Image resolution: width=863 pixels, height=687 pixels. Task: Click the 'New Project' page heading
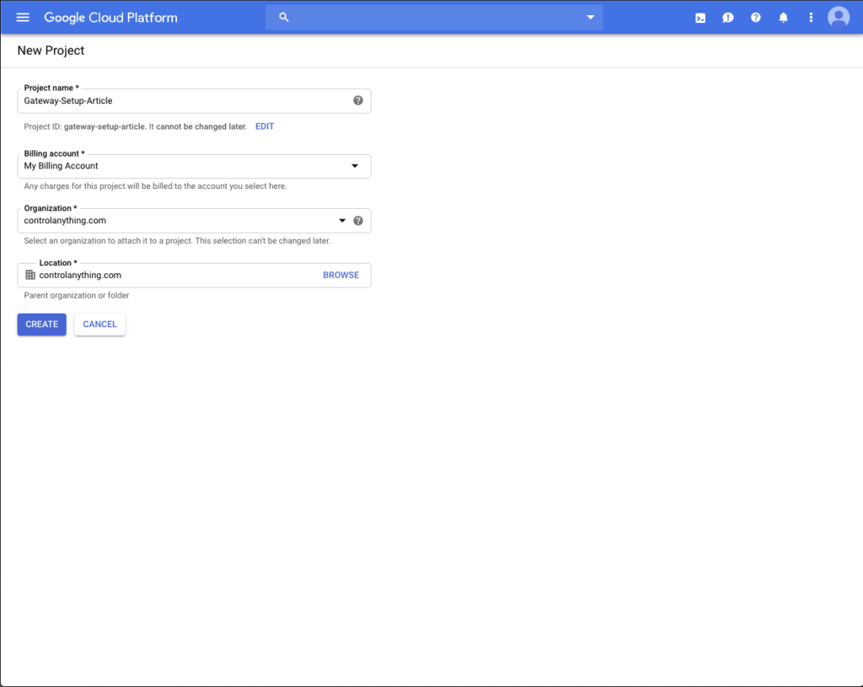pos(51,50)
